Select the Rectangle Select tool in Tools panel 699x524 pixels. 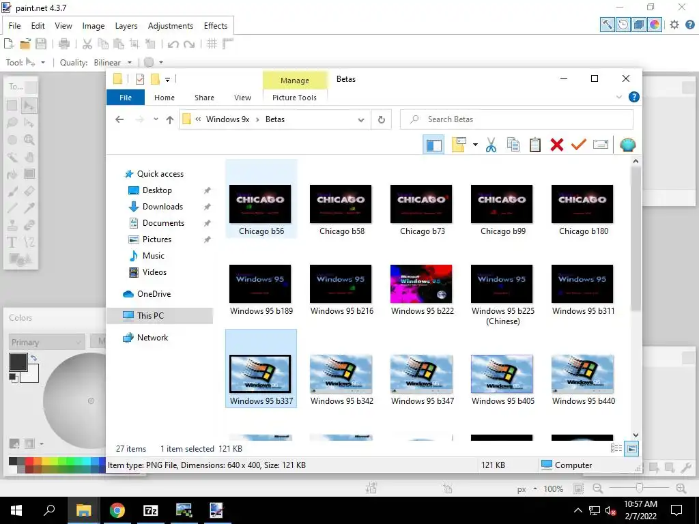pyautogui.click(x=12, y=106)
